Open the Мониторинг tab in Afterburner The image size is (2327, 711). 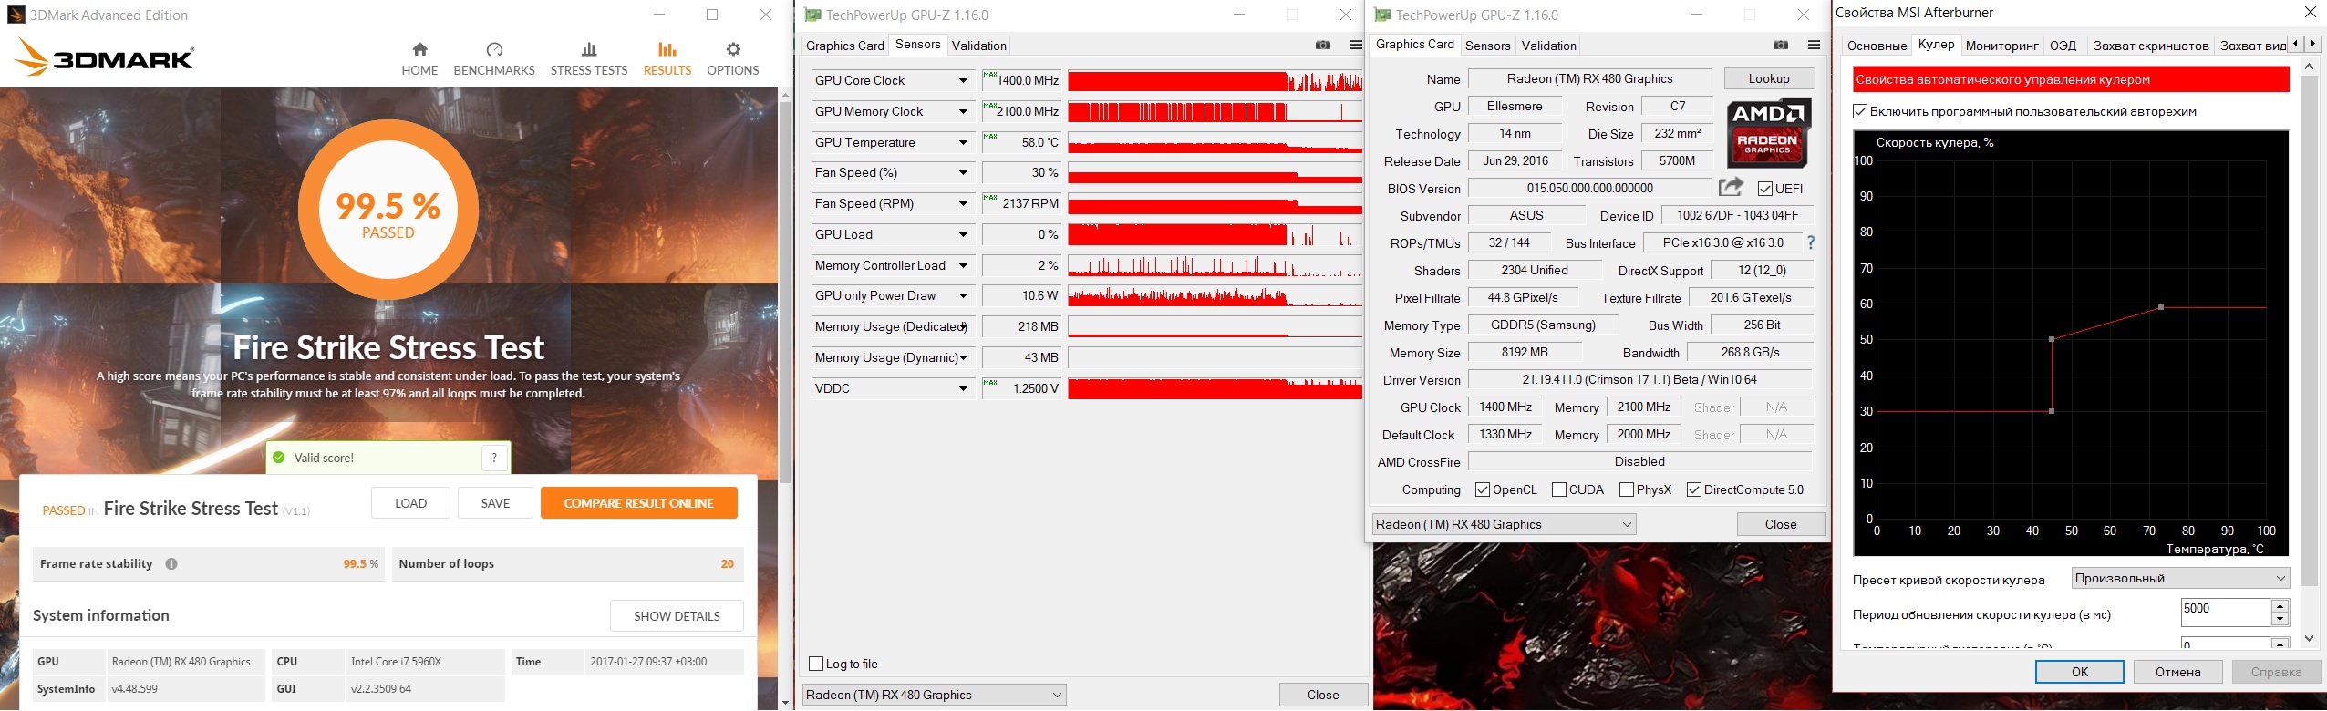(2002, 46)
